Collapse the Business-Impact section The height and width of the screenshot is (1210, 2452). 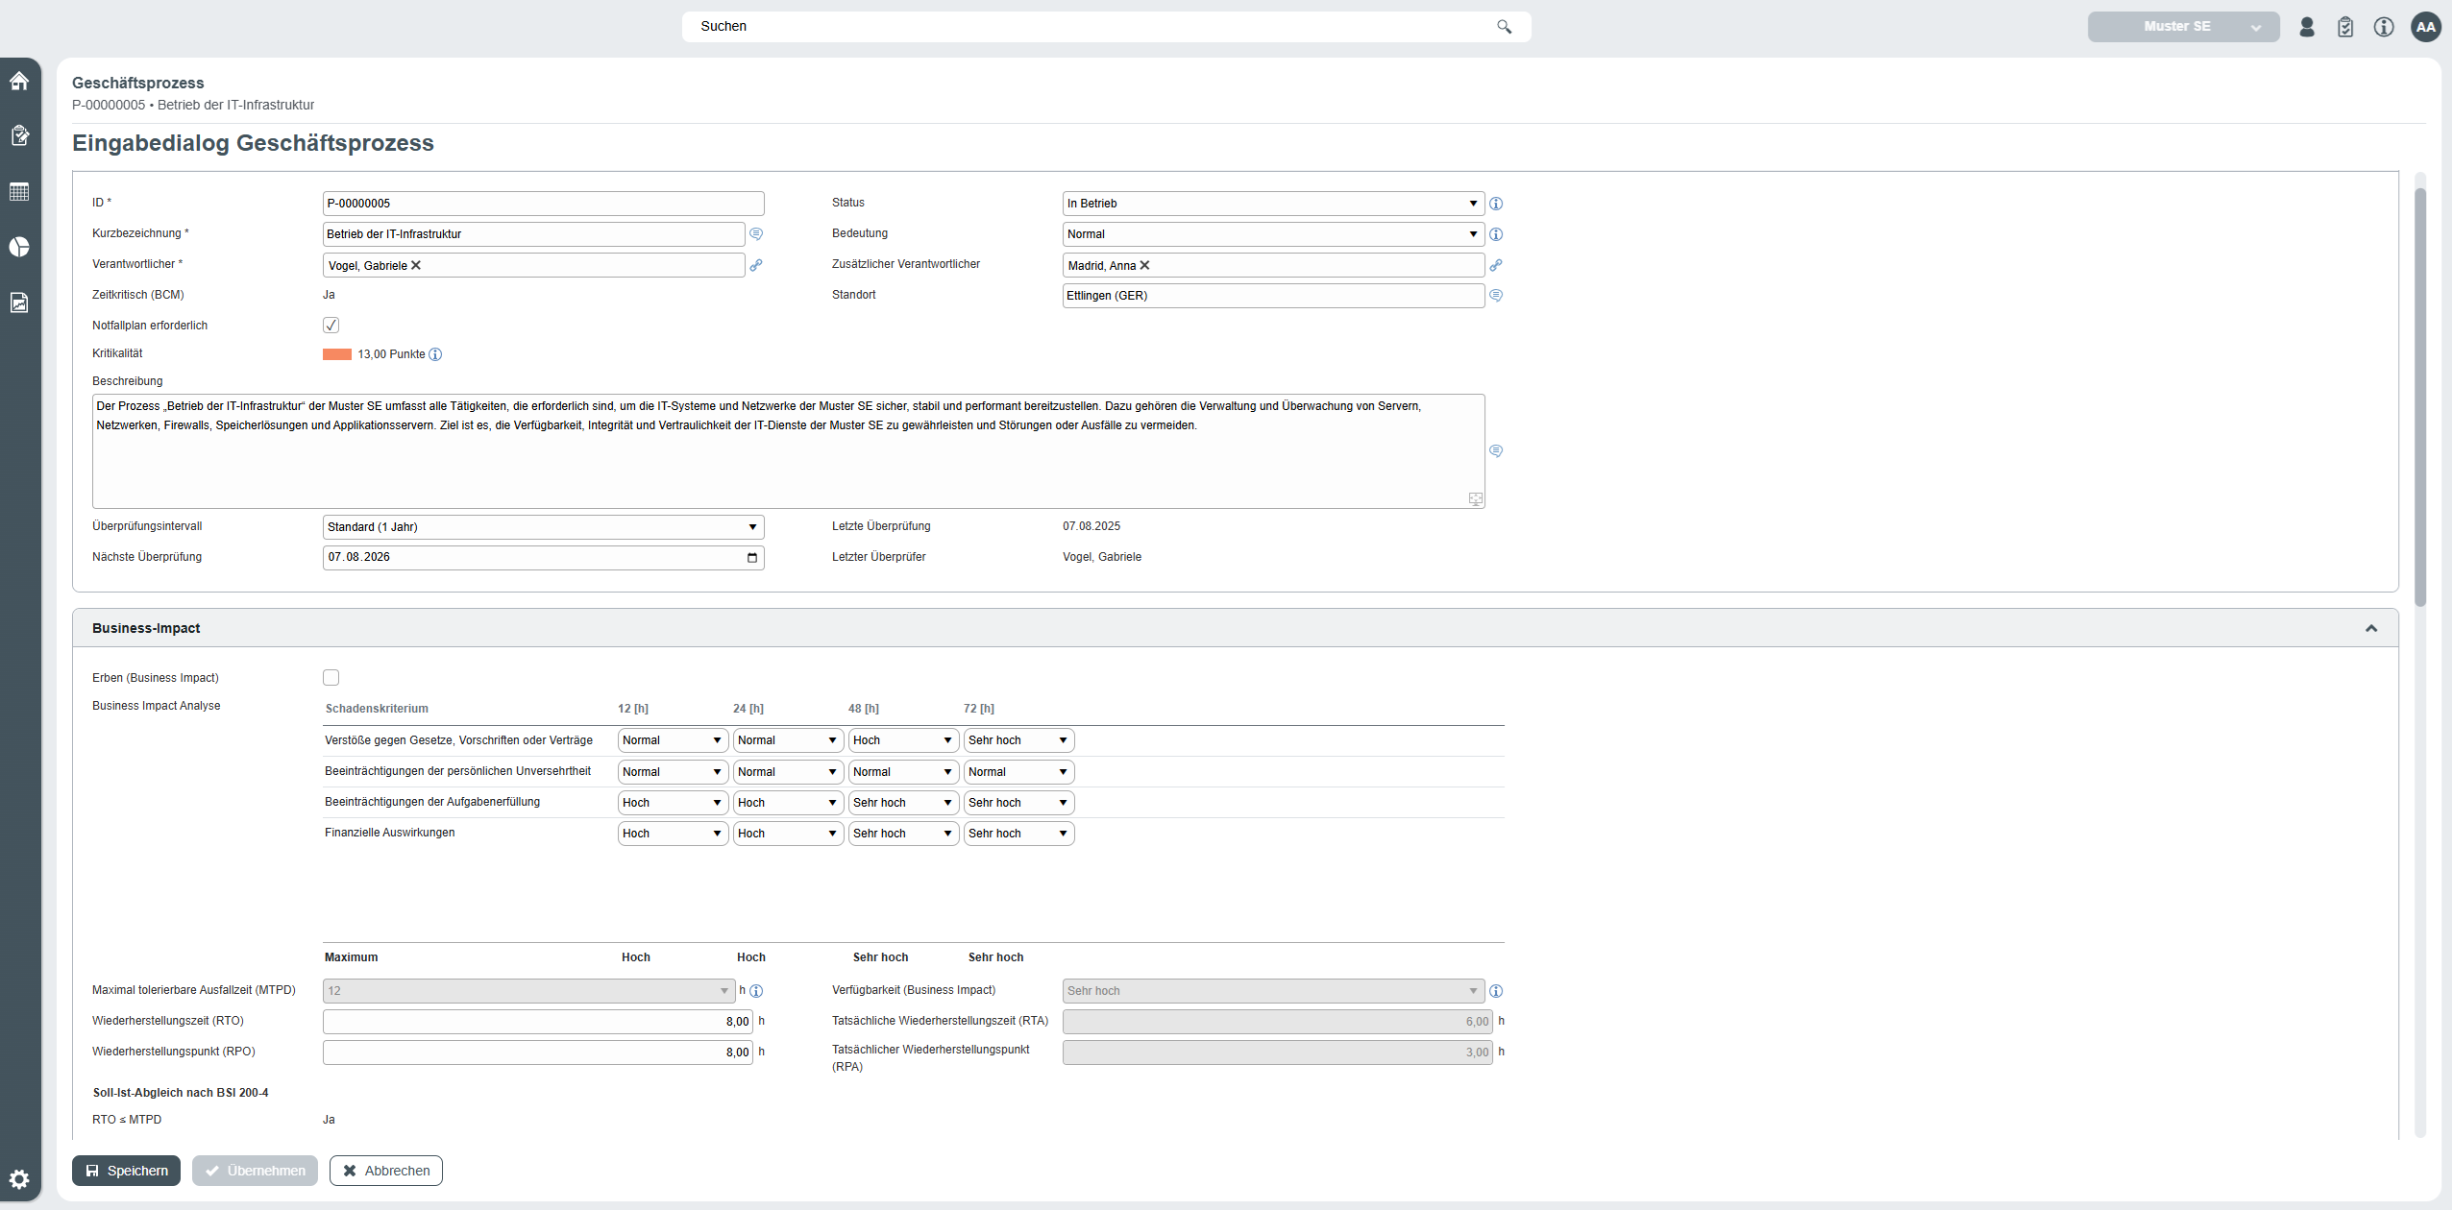click(2371, 628)
